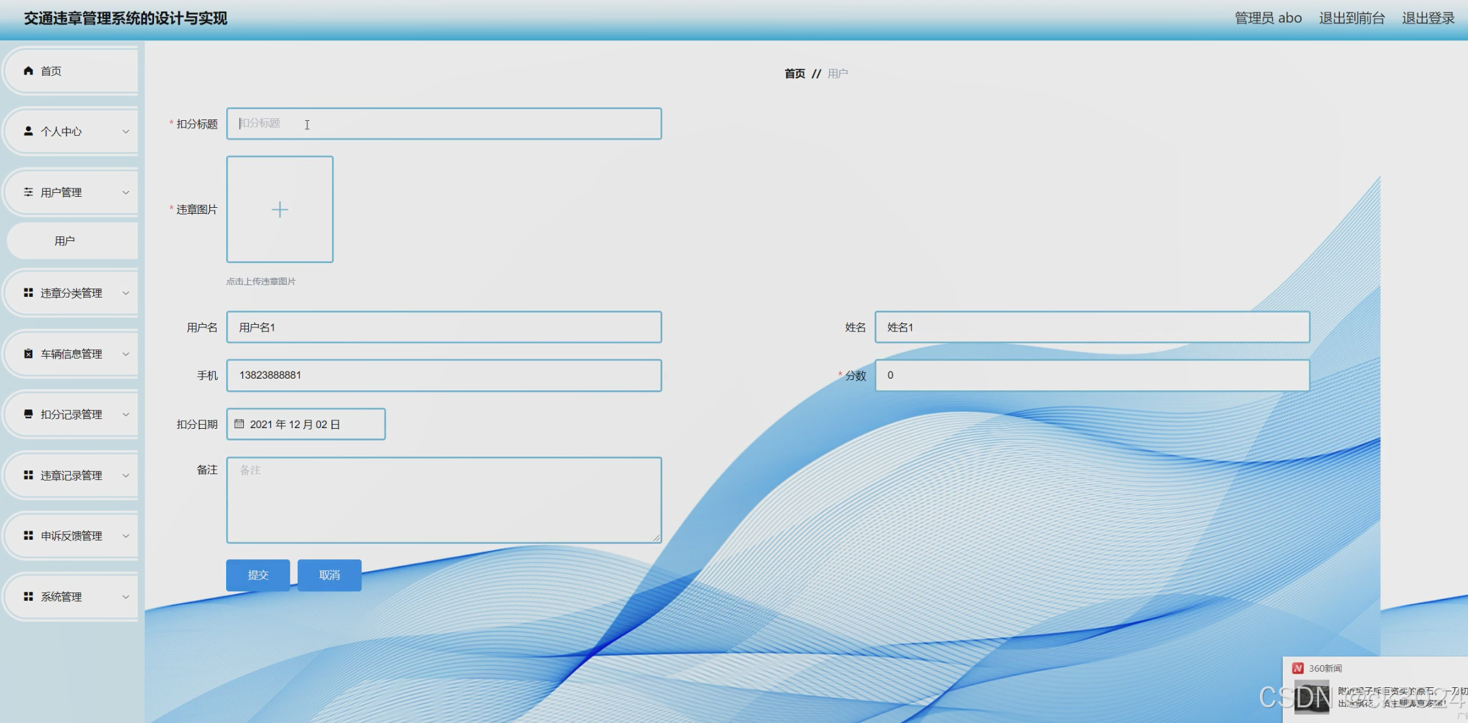Click the icon beside 车辆信息管理

[x=28, y=354]
